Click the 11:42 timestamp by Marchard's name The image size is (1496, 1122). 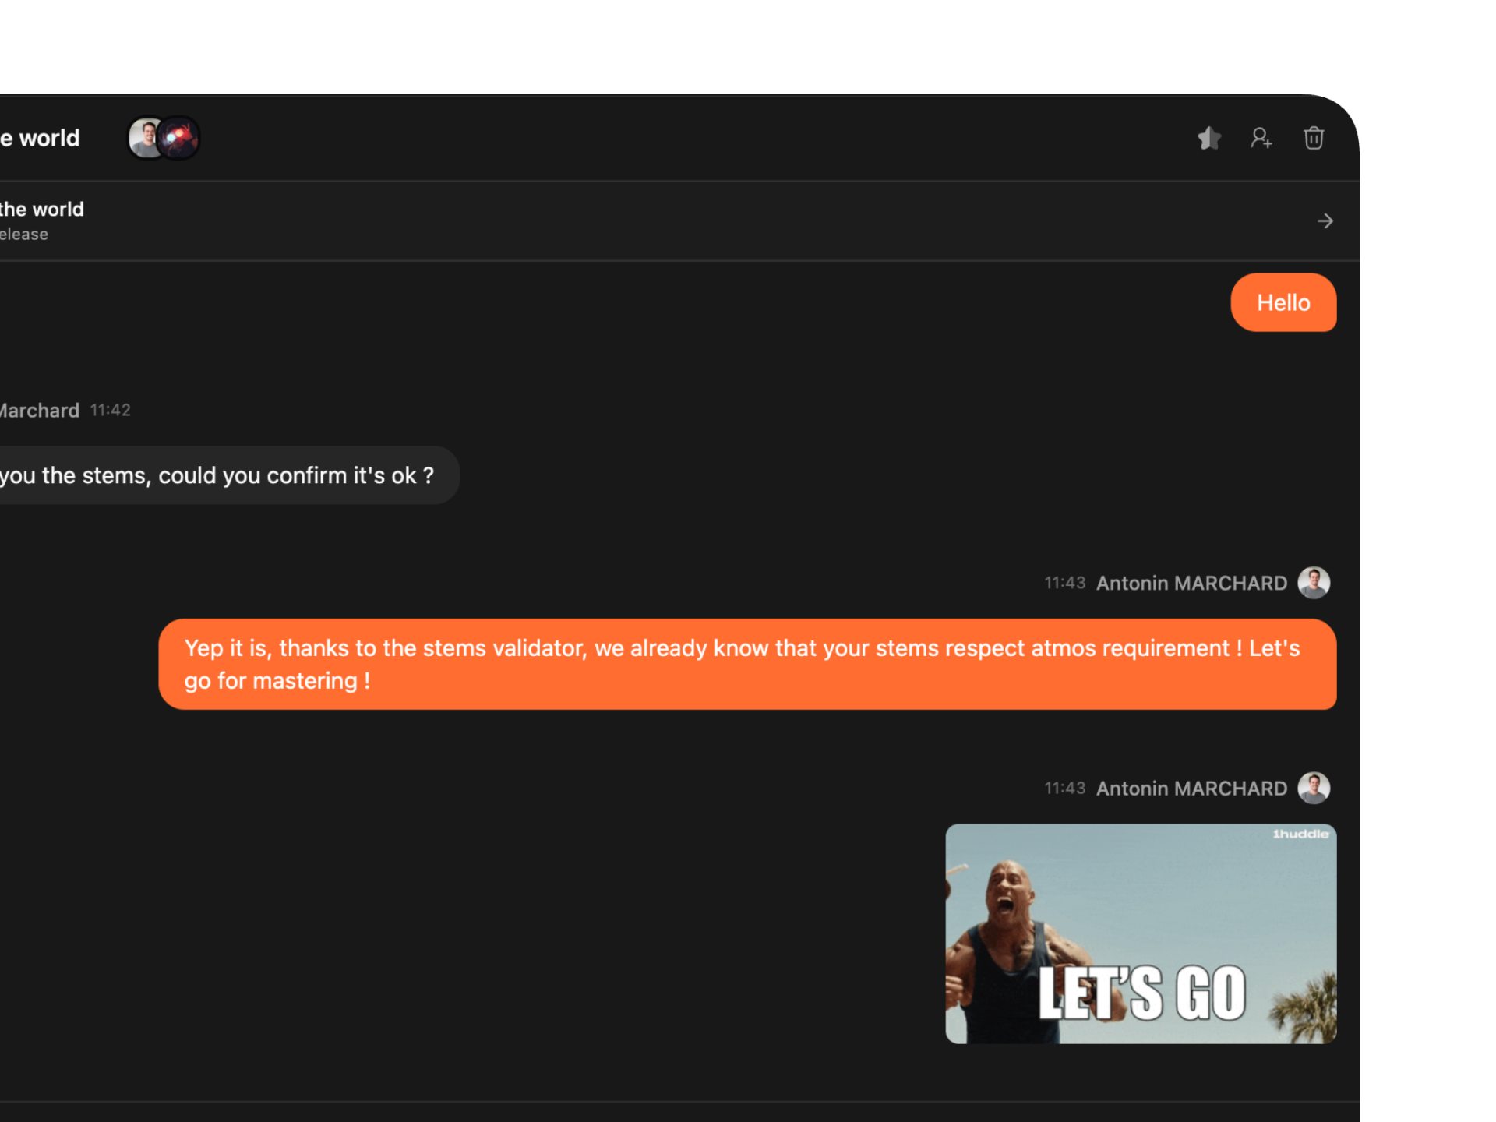click(x=109, y=411)
